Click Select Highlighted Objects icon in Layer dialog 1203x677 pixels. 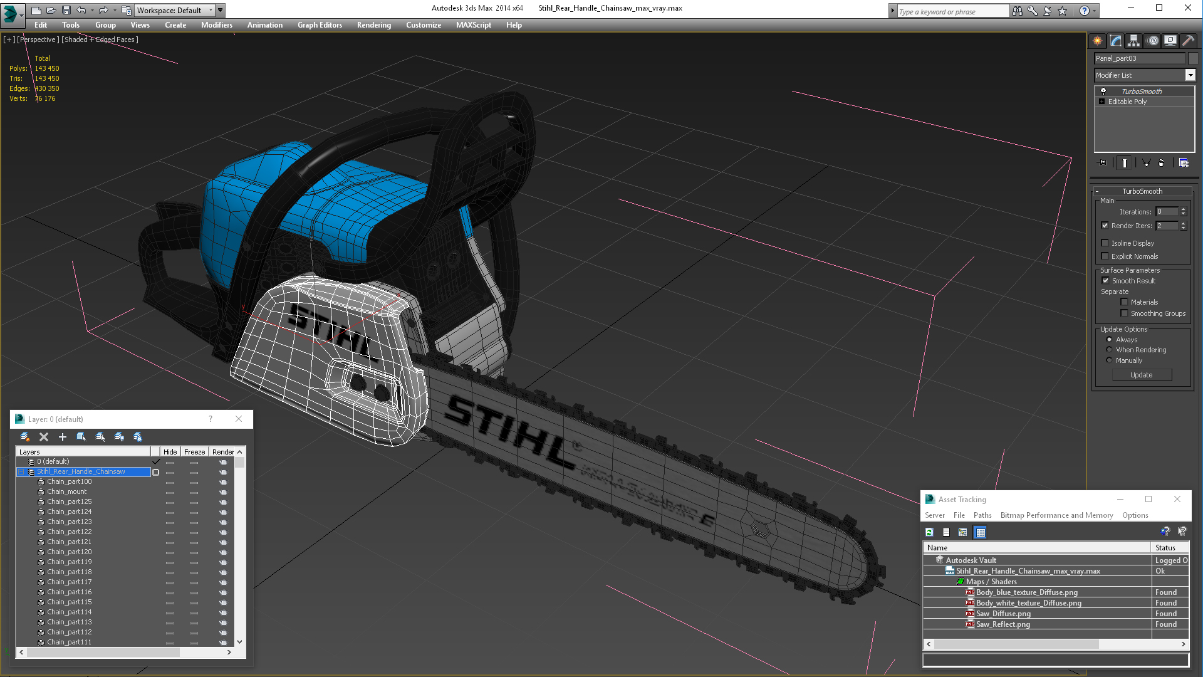pyautogui.click(x=81, y=437)
